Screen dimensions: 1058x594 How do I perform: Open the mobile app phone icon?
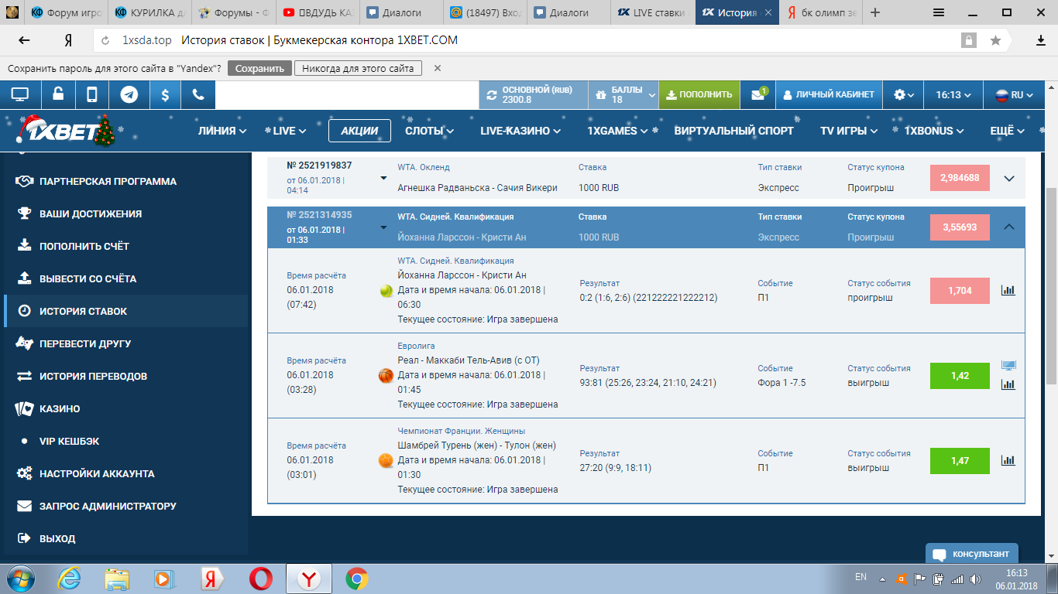coord(92,95)
